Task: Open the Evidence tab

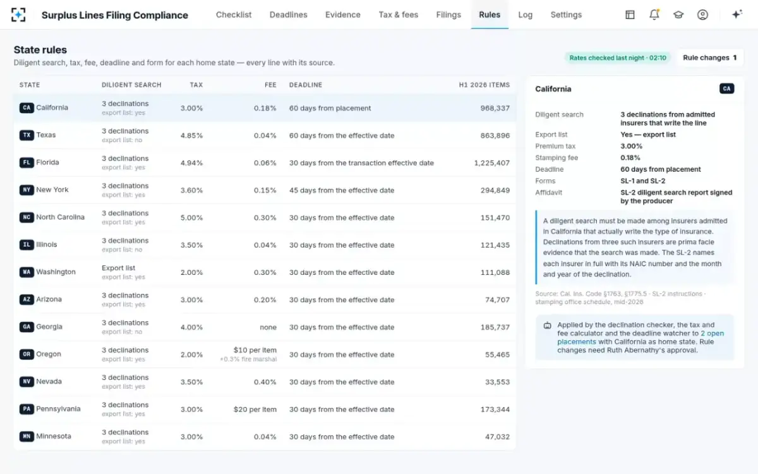Action: tap(343, 15)
